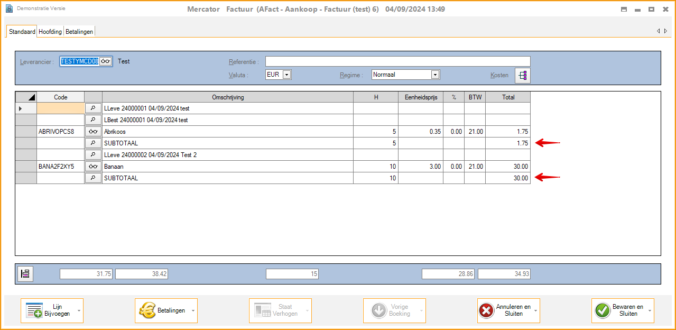Switch to the Hoofding tab

tap(50, 32)
